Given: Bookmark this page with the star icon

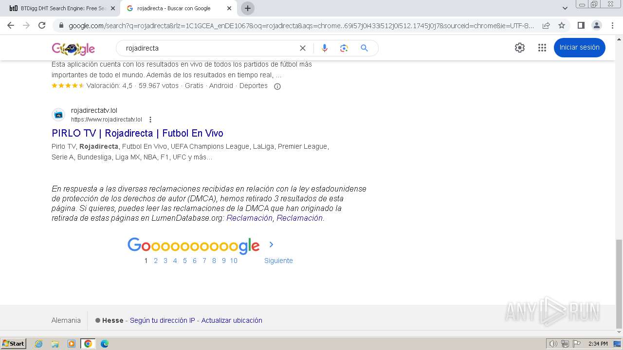Looking at the screenshot, I should click(562, 25).
